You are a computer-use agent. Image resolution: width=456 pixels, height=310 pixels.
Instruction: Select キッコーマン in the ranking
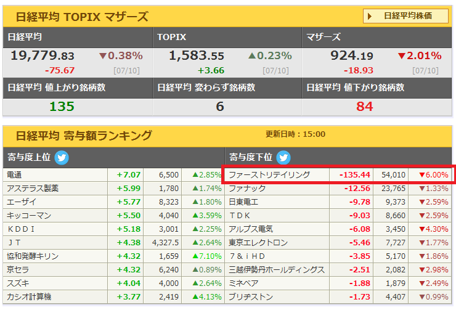29,216
